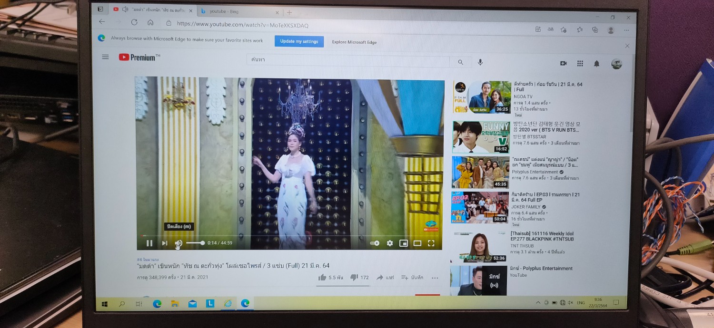The image size is (714, 328).
Task: Like the video (5.5 พัน)
Action: (x=330, y=277)
